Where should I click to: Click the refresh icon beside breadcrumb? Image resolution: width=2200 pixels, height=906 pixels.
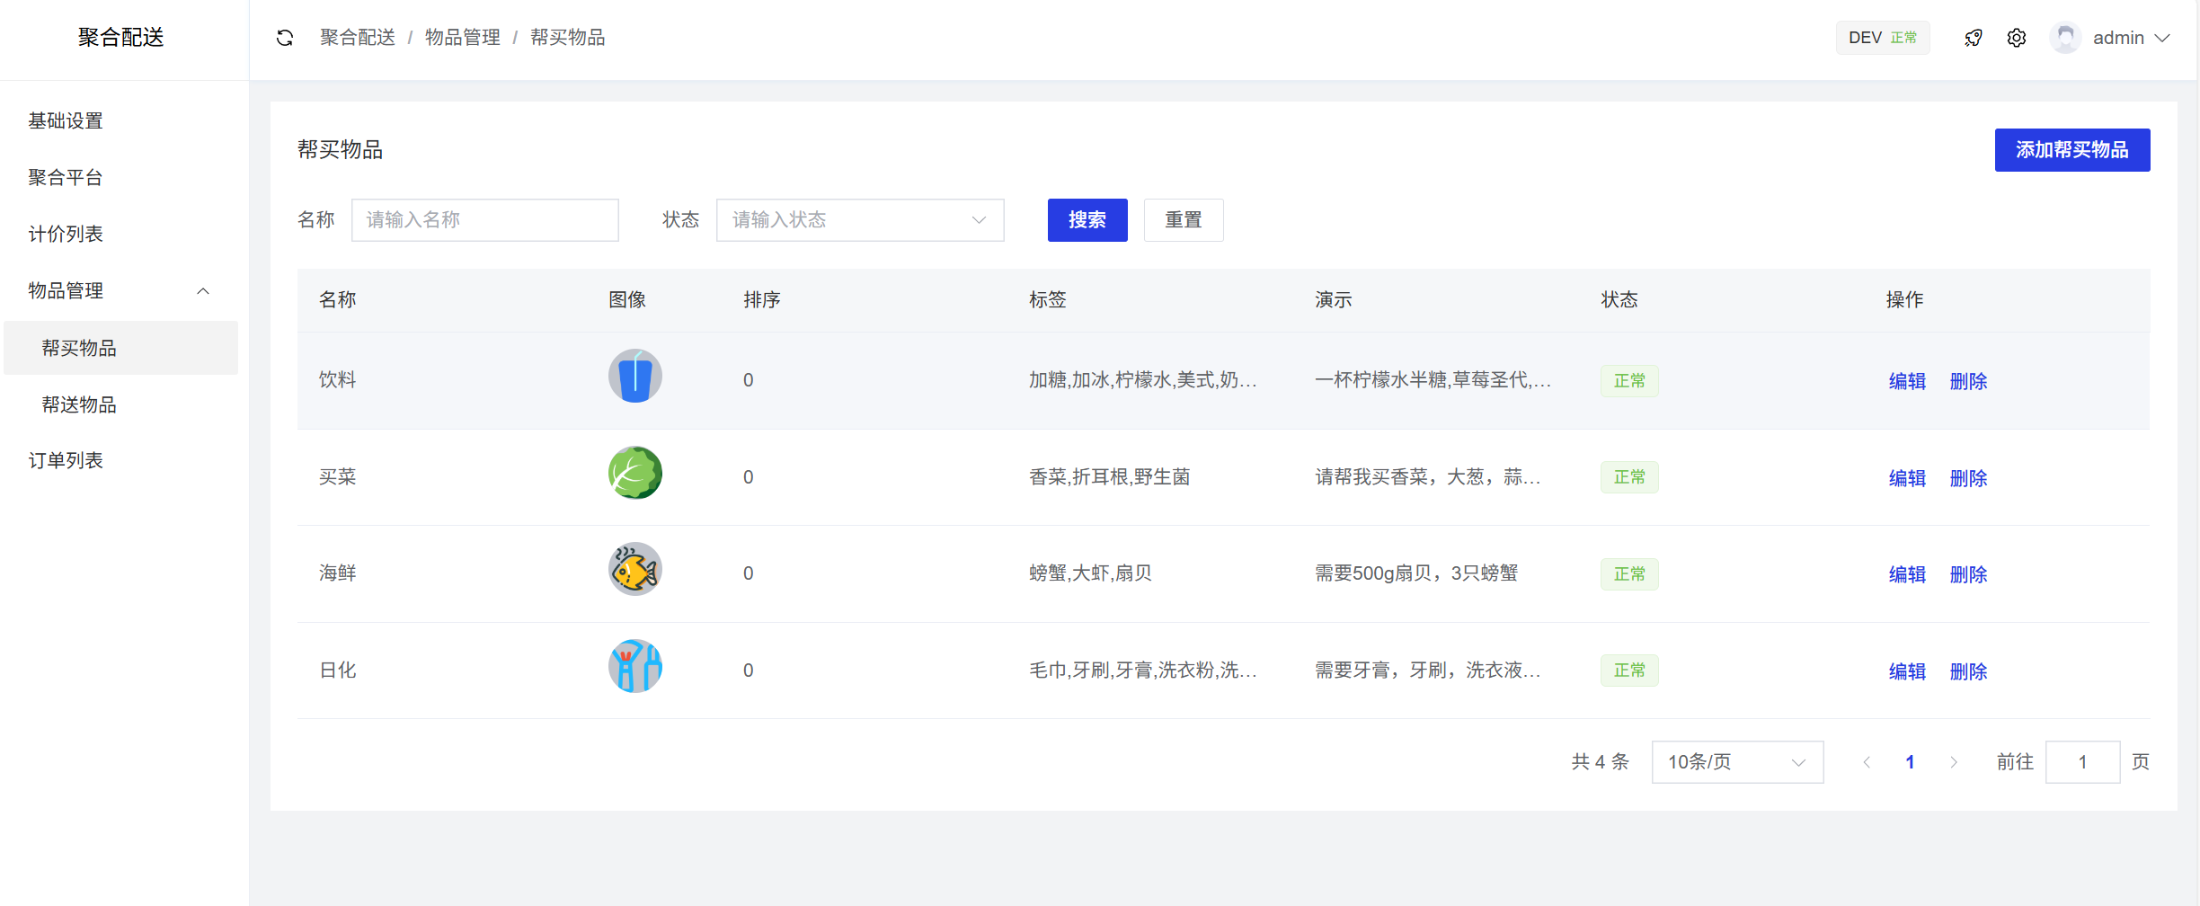pos(285,38)
